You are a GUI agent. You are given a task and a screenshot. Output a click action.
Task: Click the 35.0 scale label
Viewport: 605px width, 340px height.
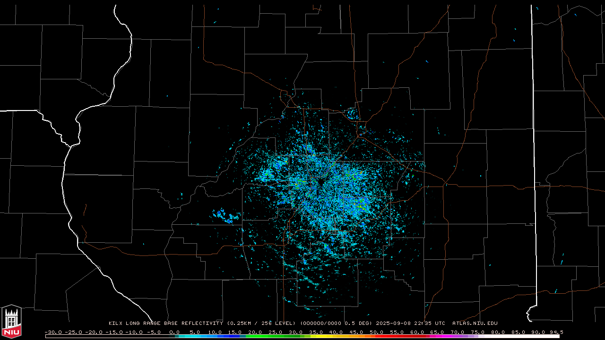[316, 332]
